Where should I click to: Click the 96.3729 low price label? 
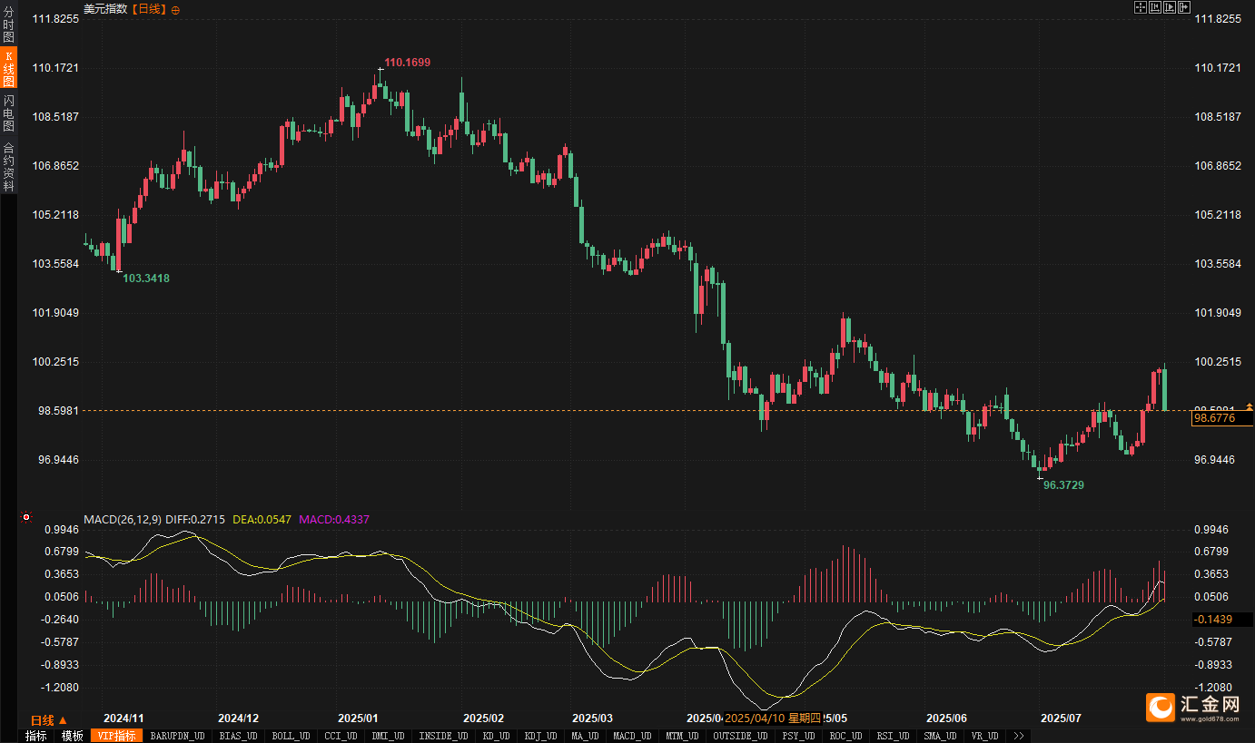(1063, 485)
